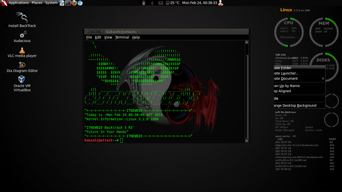Viewport: 342px width, 192px height.
Task: Expand the Create Document submenu arrow
Action: (323, 78)
